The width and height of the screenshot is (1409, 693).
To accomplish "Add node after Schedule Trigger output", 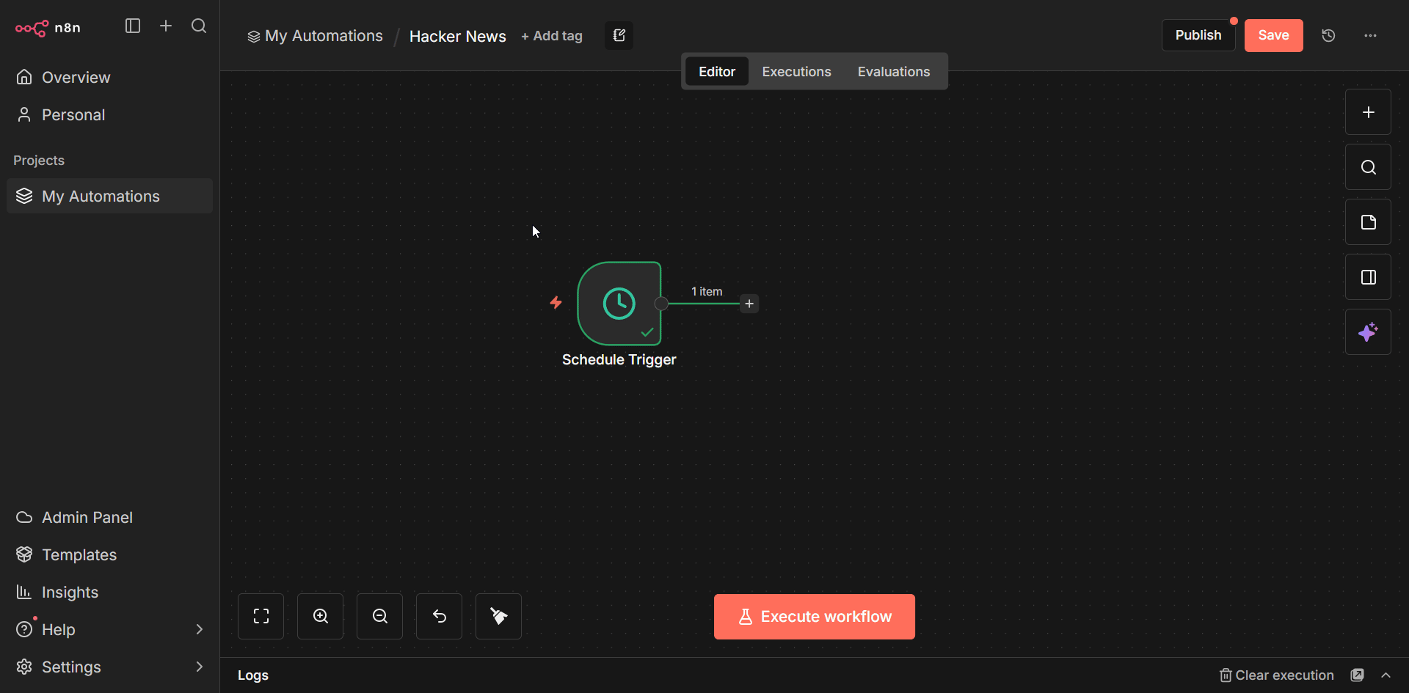I will click(x=749, y=304).
